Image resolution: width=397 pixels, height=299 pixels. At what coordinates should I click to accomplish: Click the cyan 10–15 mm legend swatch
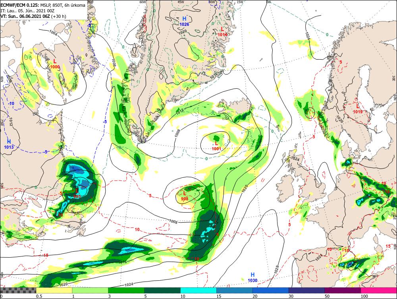(198, 290)
